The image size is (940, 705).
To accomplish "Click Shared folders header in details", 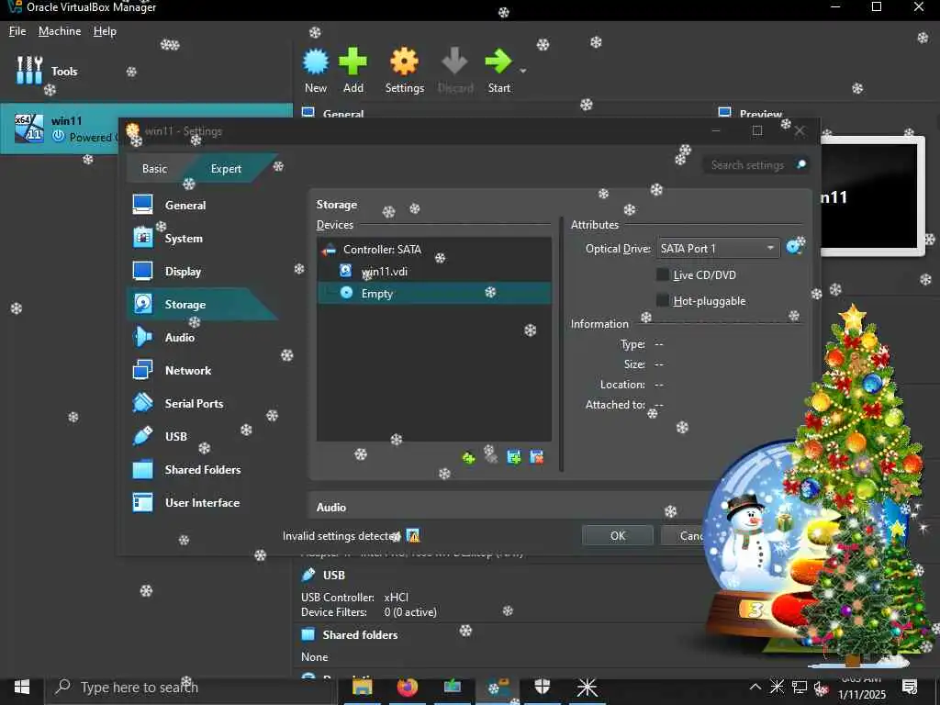I will [x=360, y=634].
